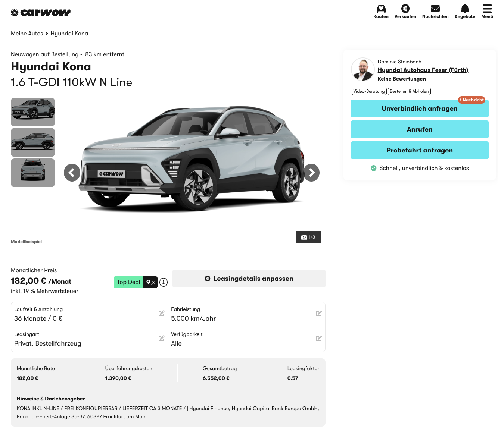498x431 pixels.
Task: Click the Verkaufen euro icon
Action: tap(405, 9)
